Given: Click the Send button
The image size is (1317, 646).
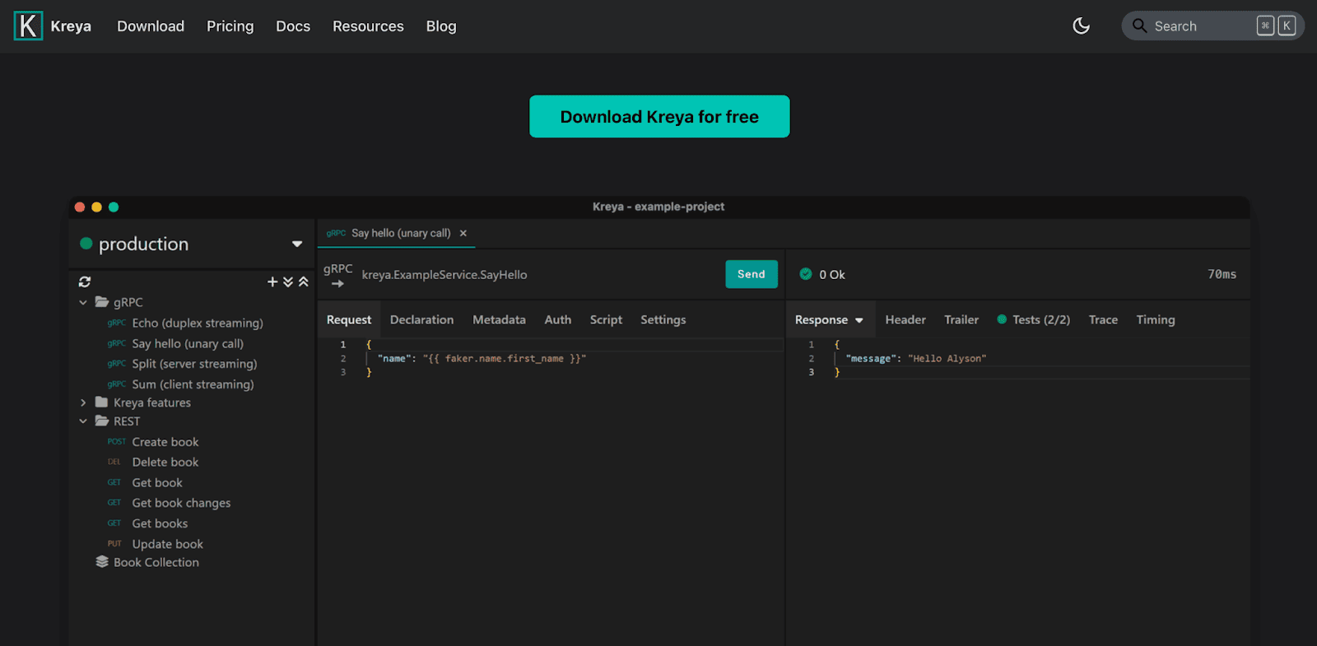Looking at the screenshot, I should click(751, 274).
